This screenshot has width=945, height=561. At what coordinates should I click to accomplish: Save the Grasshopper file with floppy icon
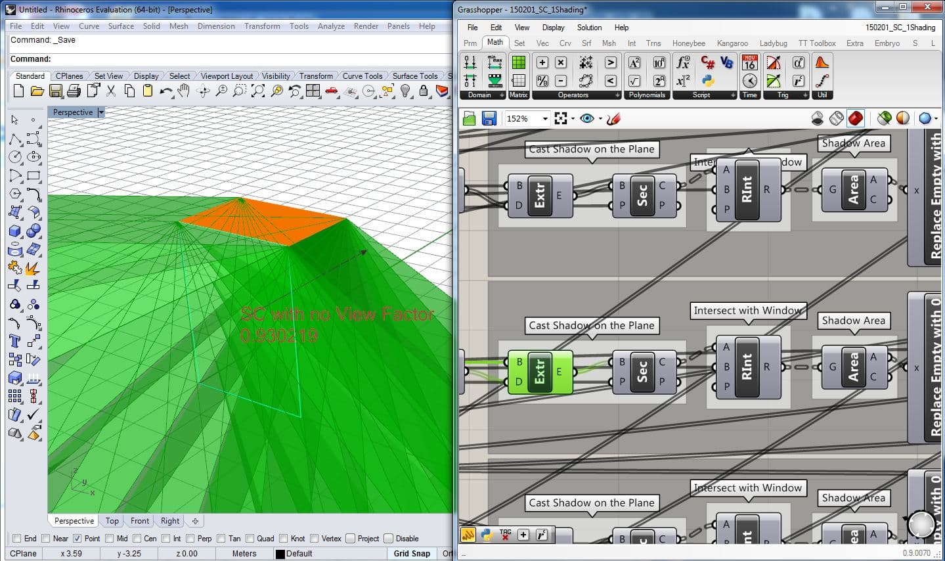click(489, 118)
